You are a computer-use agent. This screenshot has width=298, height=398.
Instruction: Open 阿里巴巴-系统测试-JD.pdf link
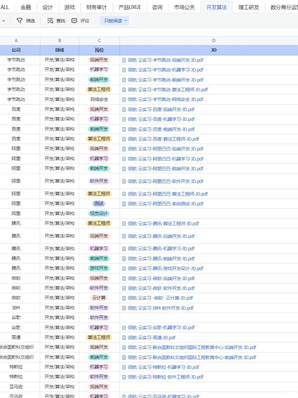(165, 204)
